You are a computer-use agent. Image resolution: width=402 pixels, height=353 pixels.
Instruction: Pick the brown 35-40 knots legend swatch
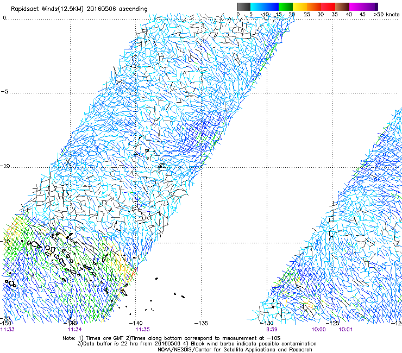pyautogui.click(x=342, y=7)
